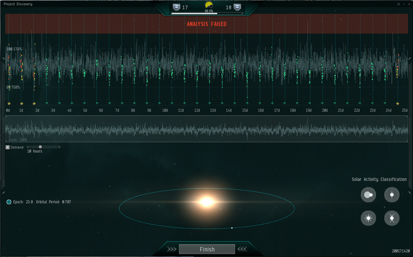Click the '10 hours' detrend value
413x257 pixels.
point(35,151)
